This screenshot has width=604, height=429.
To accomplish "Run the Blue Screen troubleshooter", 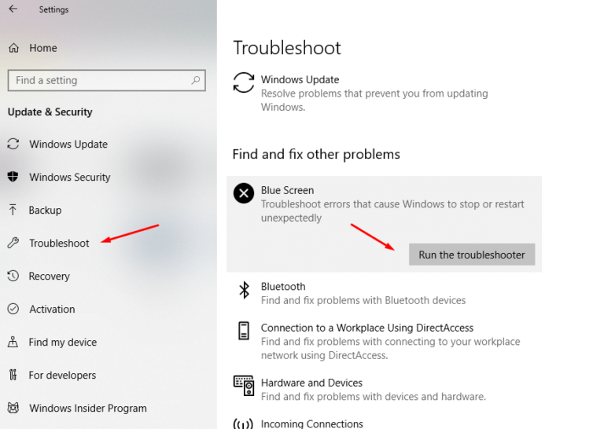I will coord(472,255).
